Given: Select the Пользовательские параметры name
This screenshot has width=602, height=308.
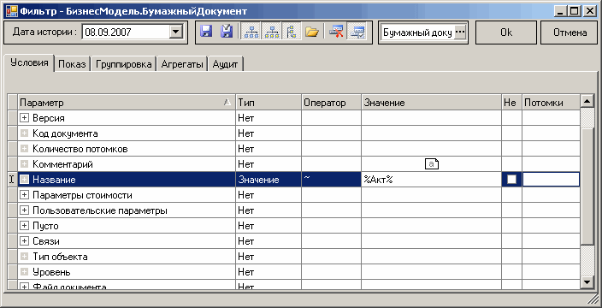Looking at the screenshot, I should [100, 210].
